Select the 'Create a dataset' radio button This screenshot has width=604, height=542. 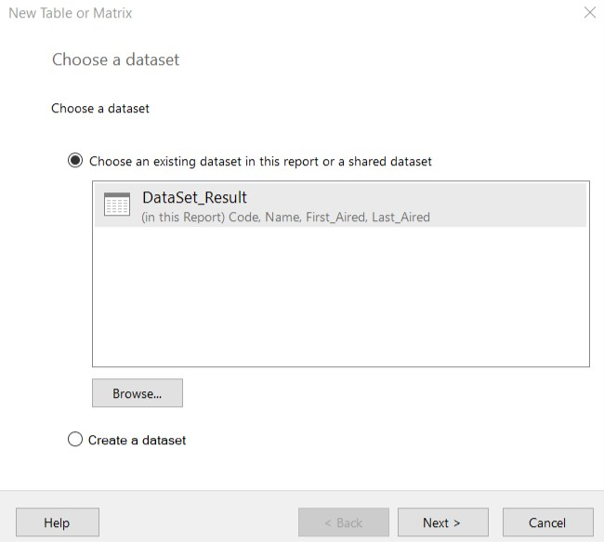[75, 440]
